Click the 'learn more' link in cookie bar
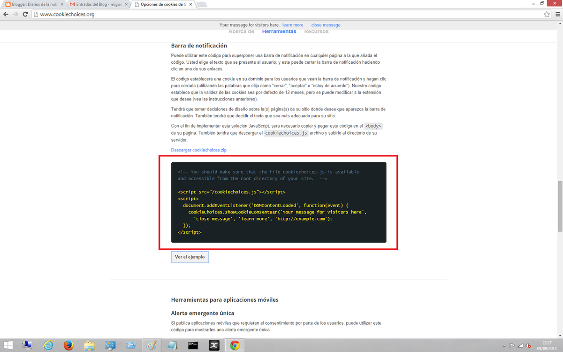563x352 pixels. click(x=293, y=25)
